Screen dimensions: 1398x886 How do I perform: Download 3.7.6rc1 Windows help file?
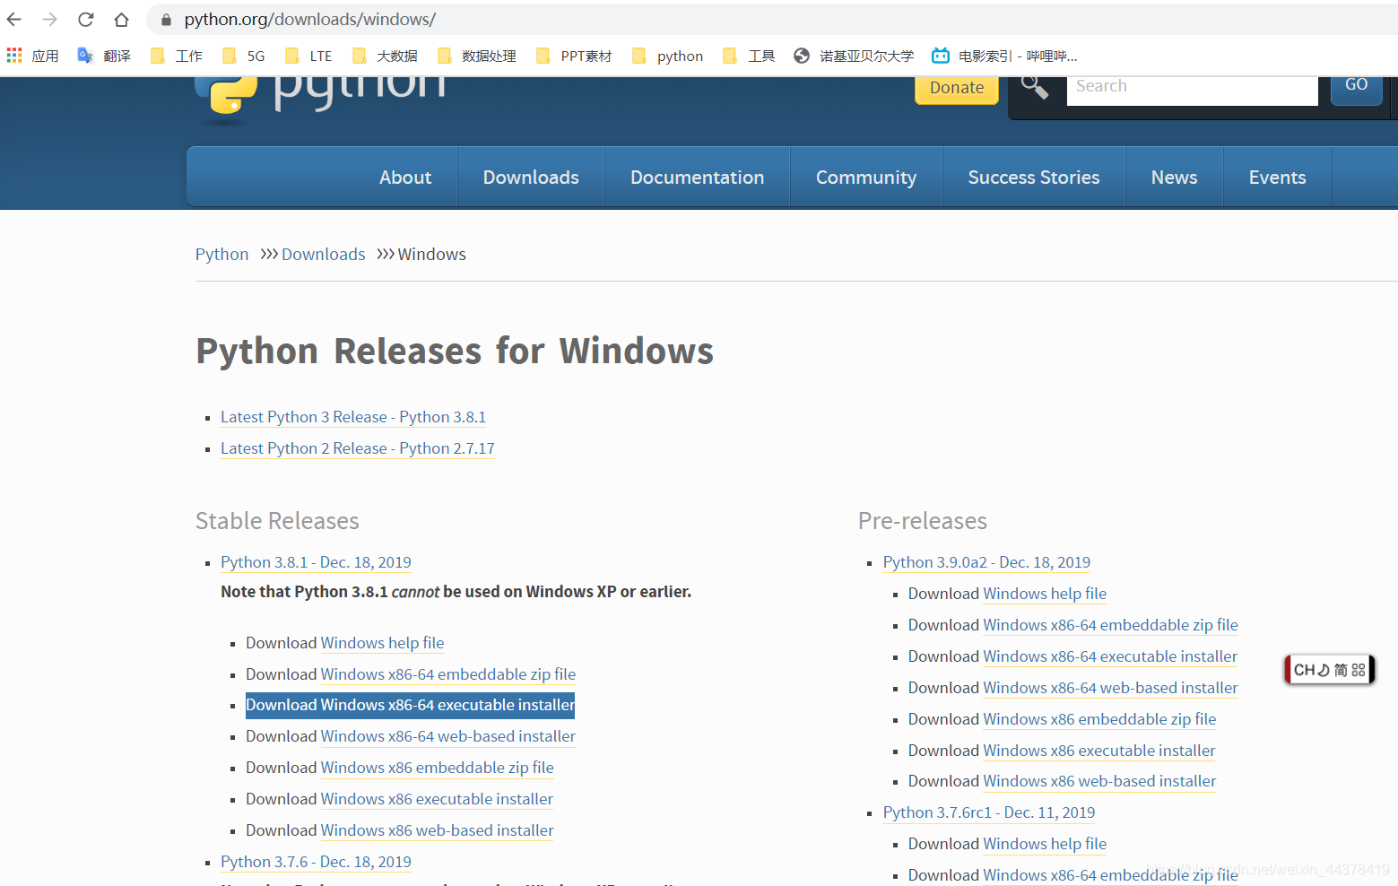pos(1045,844)
